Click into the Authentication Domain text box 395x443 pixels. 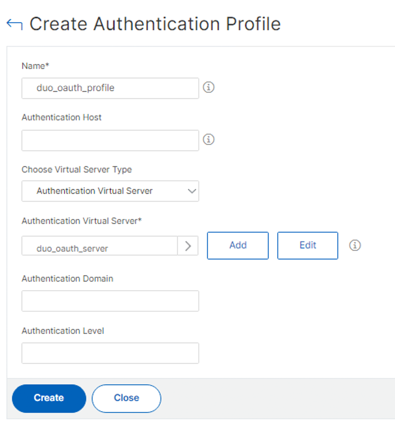(110, 301)
